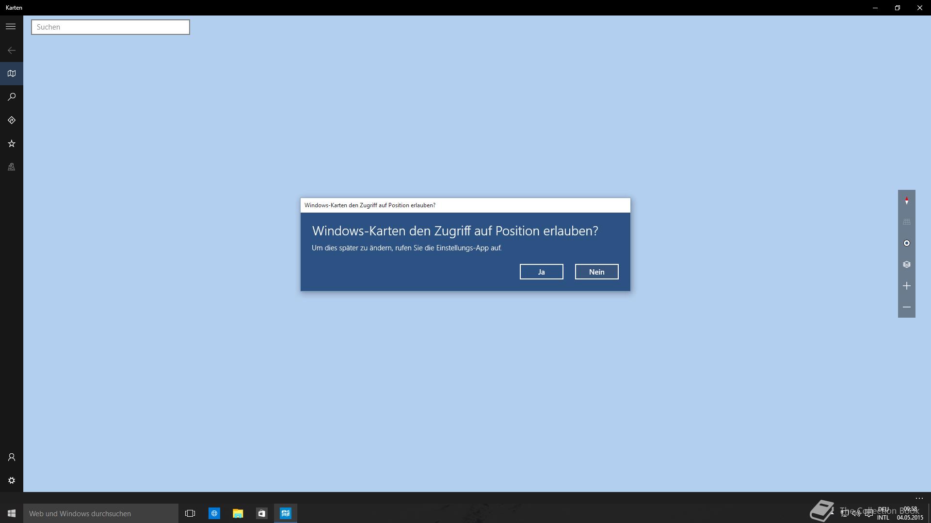Select the Map view sidebar icon
Screen dimensions: 931x523
[12, 74]
